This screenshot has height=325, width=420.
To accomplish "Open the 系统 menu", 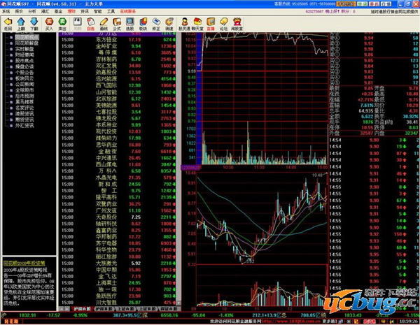I will (x=6, y=12).
